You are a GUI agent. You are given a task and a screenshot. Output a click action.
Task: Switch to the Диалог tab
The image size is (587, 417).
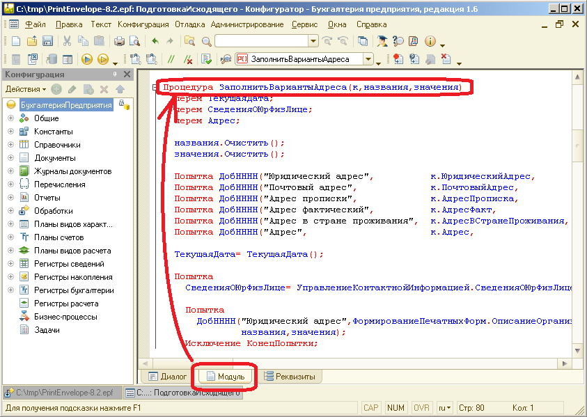point(167,377)
